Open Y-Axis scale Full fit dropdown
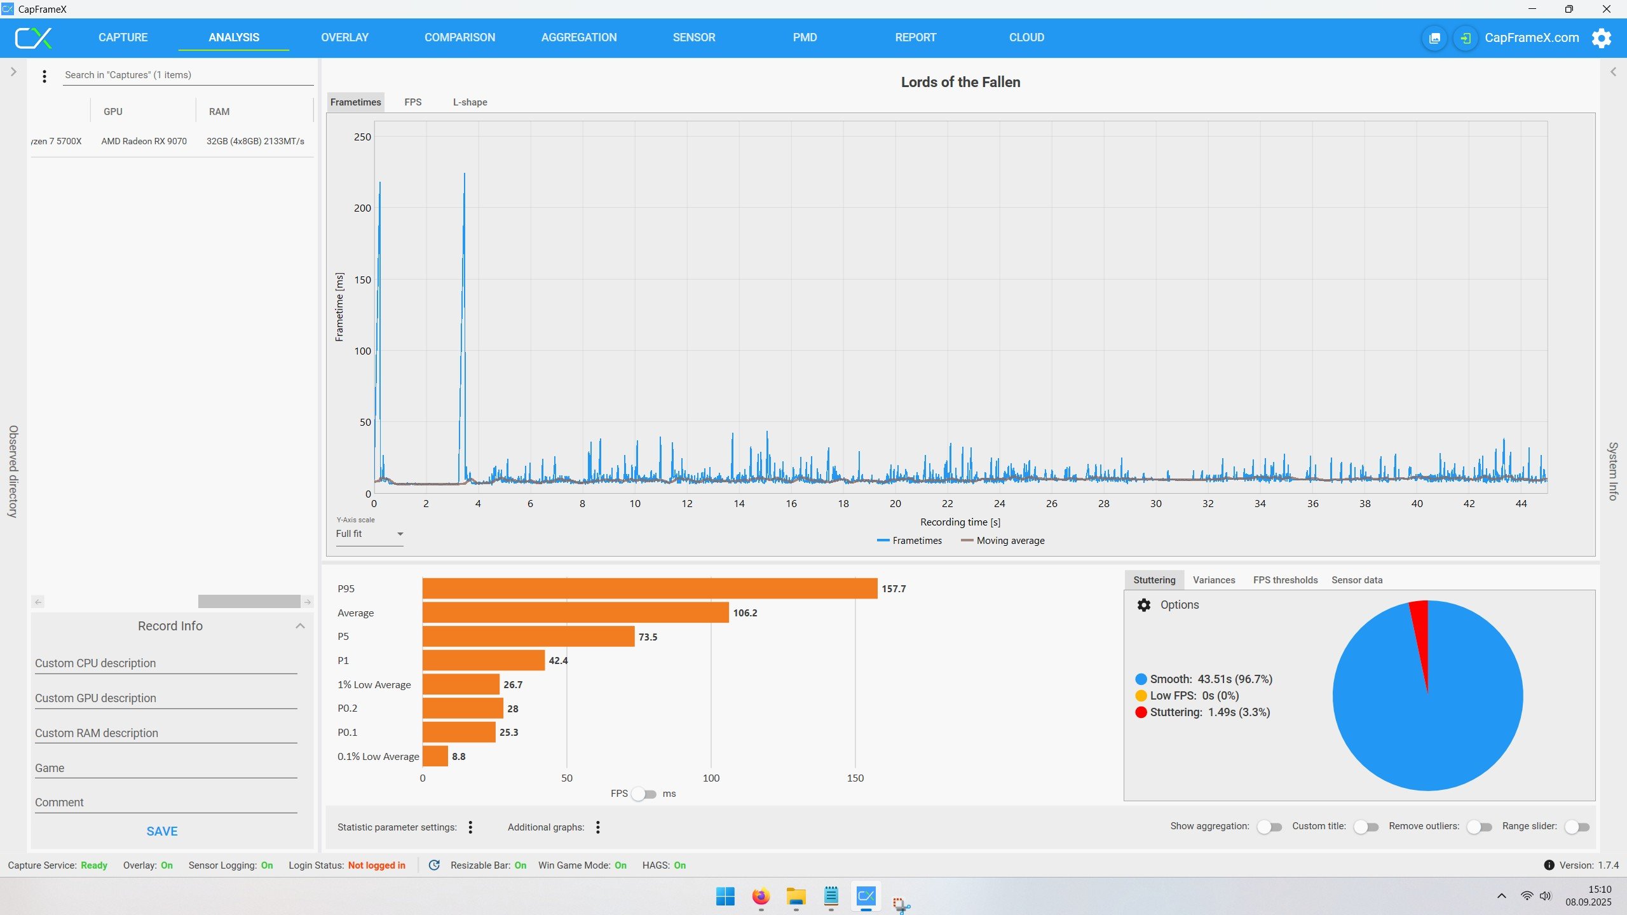The width and height of the screenshot is (1627, 915). point(369,534)
